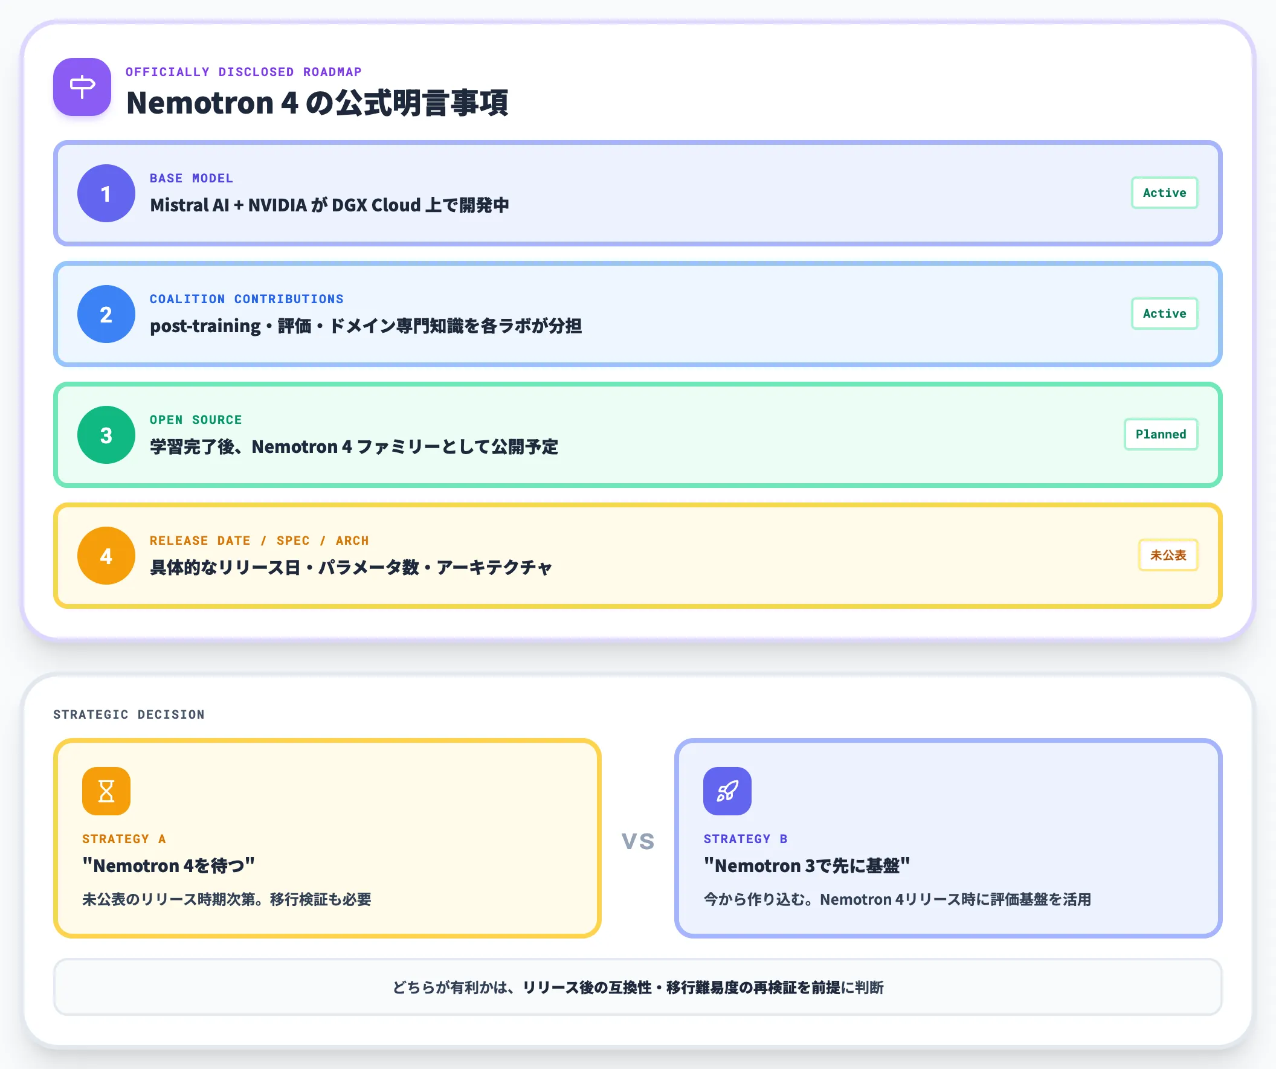Click the green number 3 circle badge
This screenshot has width=1276, height=1069.
pyautogui.click(x=106, y=435)
